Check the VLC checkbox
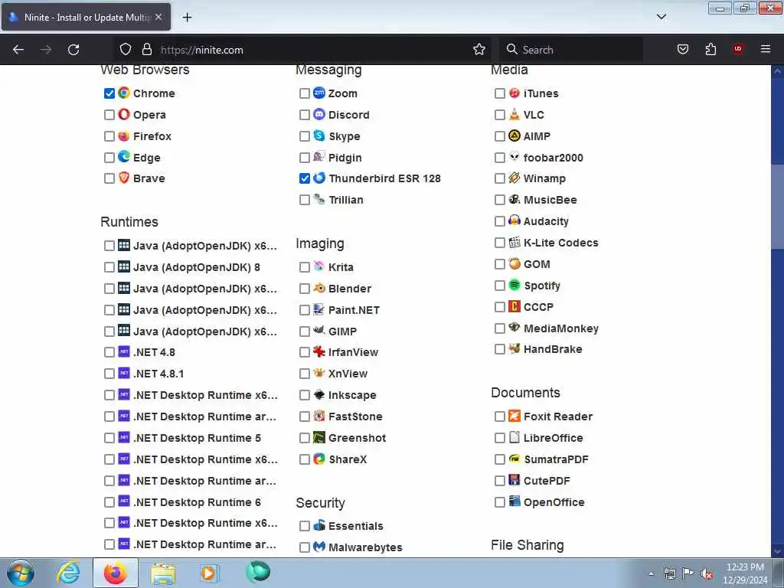The width and height of the screenshot is (784, 588). tap(499, 115)
